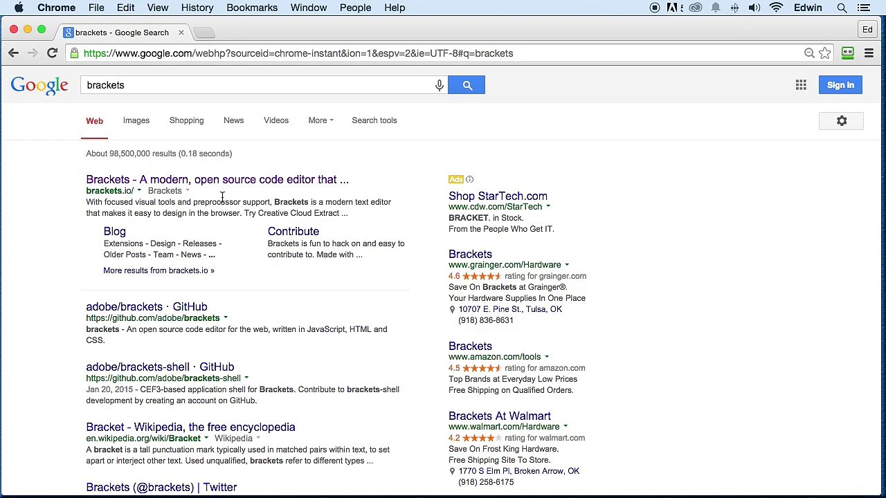Open adobe/brackets GitHub result
The image size is (886, 498).
tap(147, 307)
